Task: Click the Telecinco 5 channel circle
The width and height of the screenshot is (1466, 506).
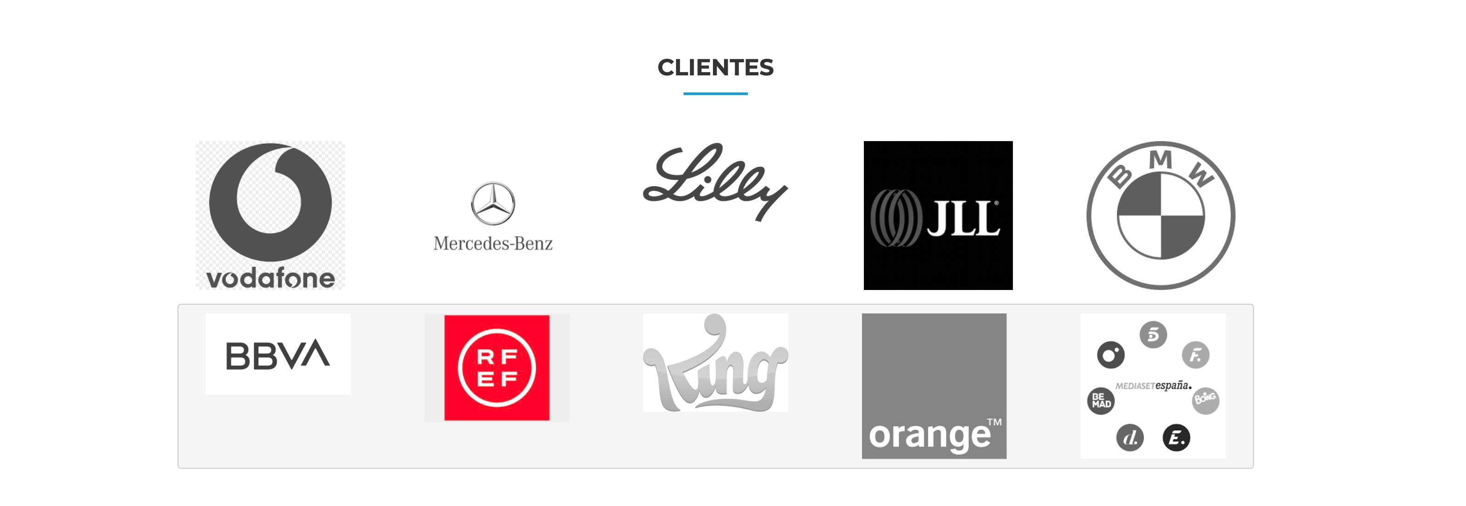Action: [1153, 334]
